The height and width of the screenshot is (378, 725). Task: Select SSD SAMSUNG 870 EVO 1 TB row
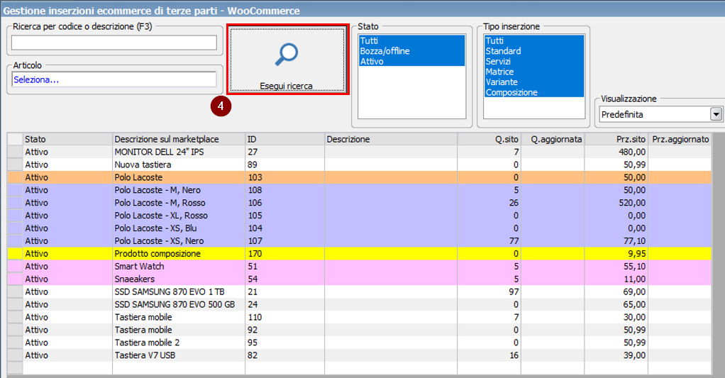[359, 291]
